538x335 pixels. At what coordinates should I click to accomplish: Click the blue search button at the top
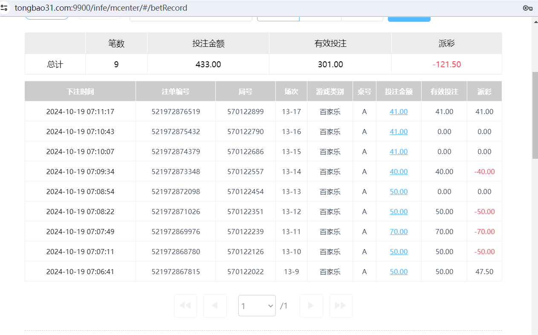[x=409, y=18]
